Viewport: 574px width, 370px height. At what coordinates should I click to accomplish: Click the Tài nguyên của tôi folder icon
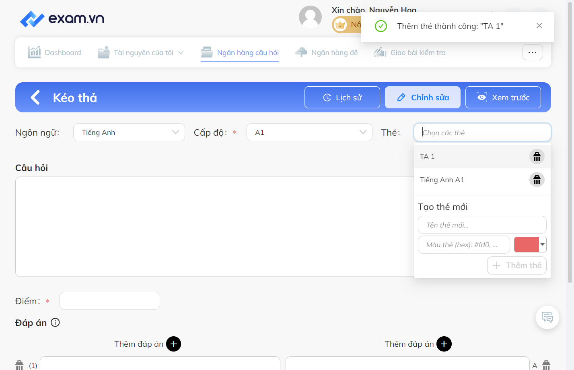point(104,52)
